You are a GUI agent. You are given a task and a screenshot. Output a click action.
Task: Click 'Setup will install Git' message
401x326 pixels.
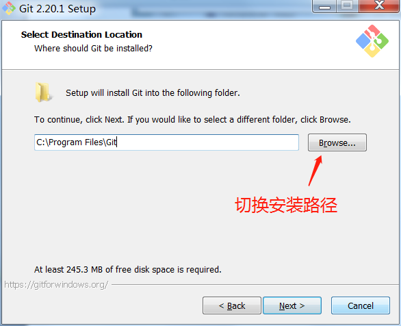pyautogui.click(x=153, y=93)
